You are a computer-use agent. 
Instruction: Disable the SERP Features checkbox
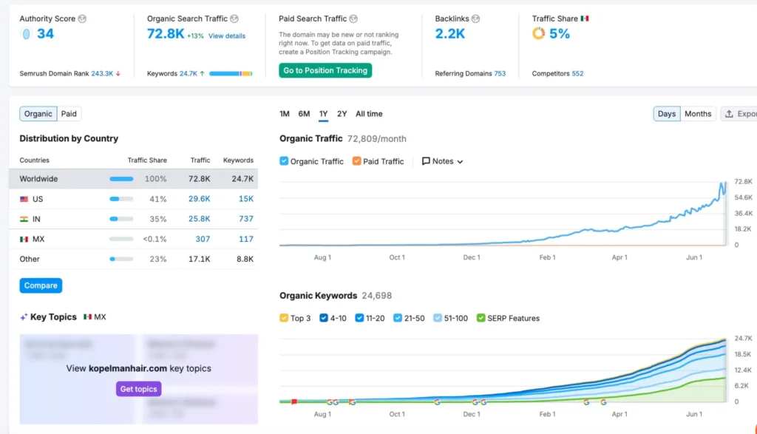(x=481, y=318)
